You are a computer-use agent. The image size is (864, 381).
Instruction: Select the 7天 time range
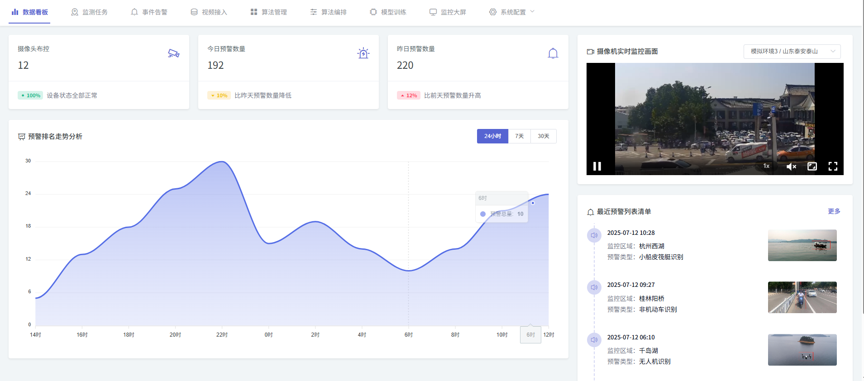coord(519,136)
